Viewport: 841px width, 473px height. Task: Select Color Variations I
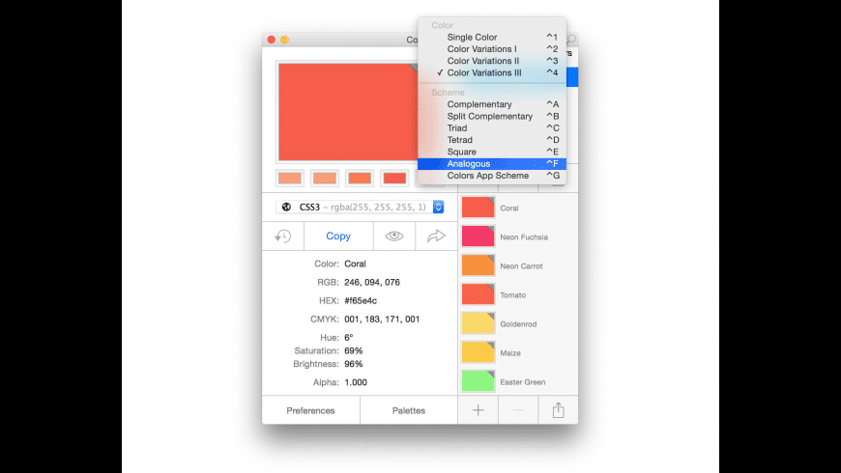pos(492,48)
